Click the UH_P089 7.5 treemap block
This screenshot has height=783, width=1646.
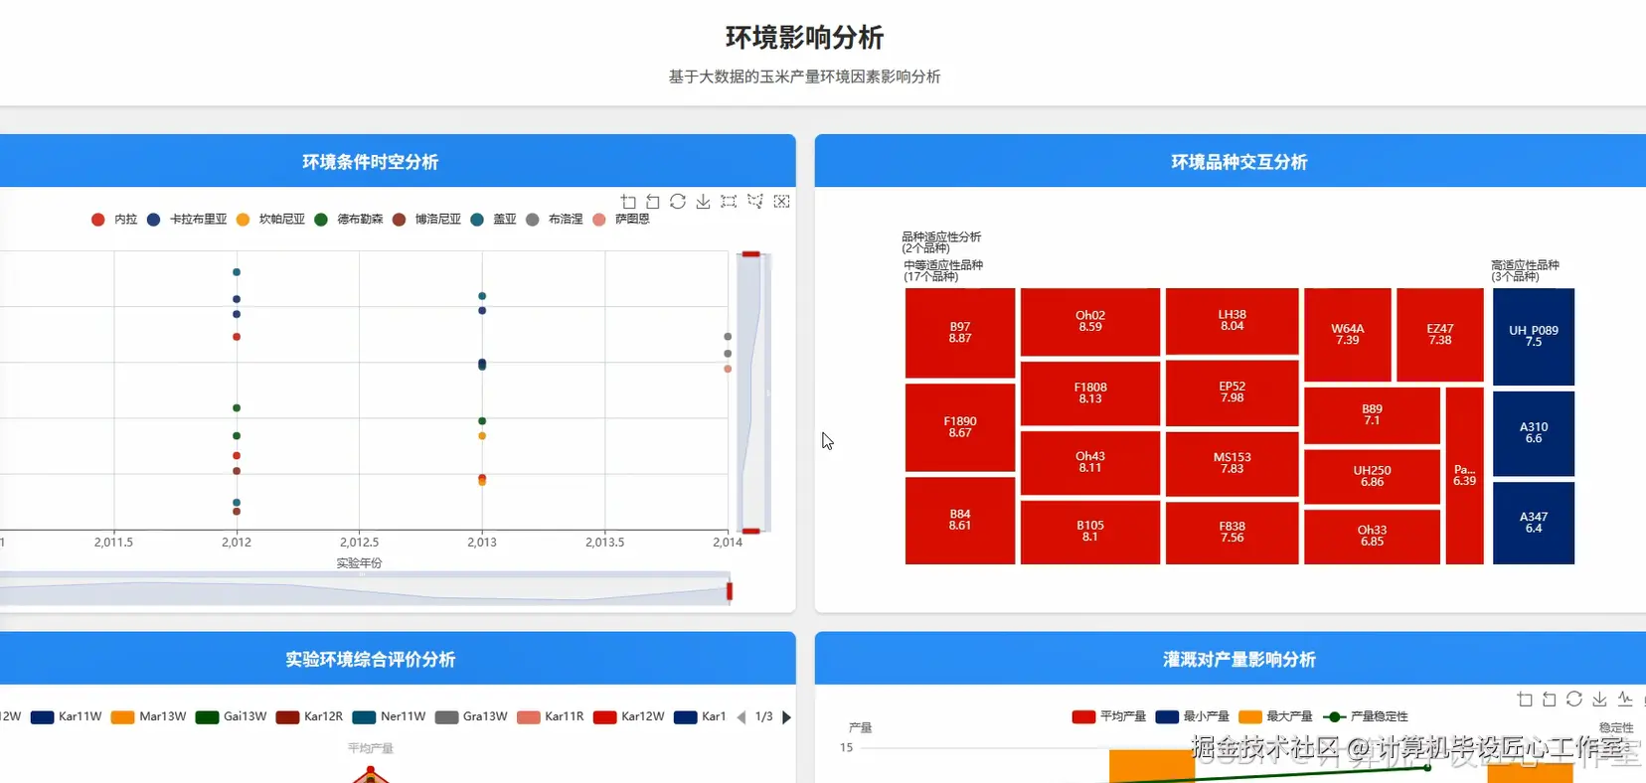pyautogui.click(x=1534, y=337)
